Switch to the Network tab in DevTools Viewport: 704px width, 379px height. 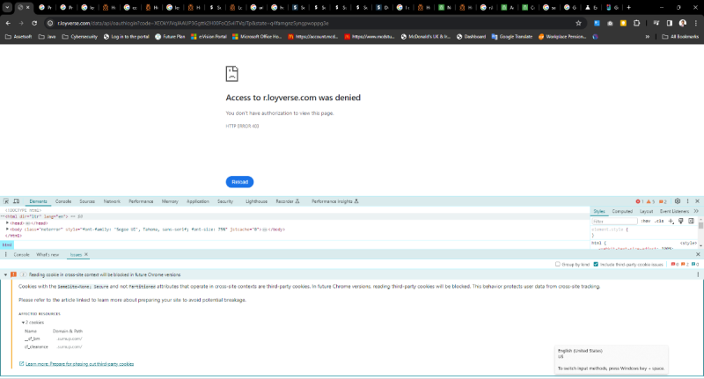pyautogui.click(x=112, y=201)
